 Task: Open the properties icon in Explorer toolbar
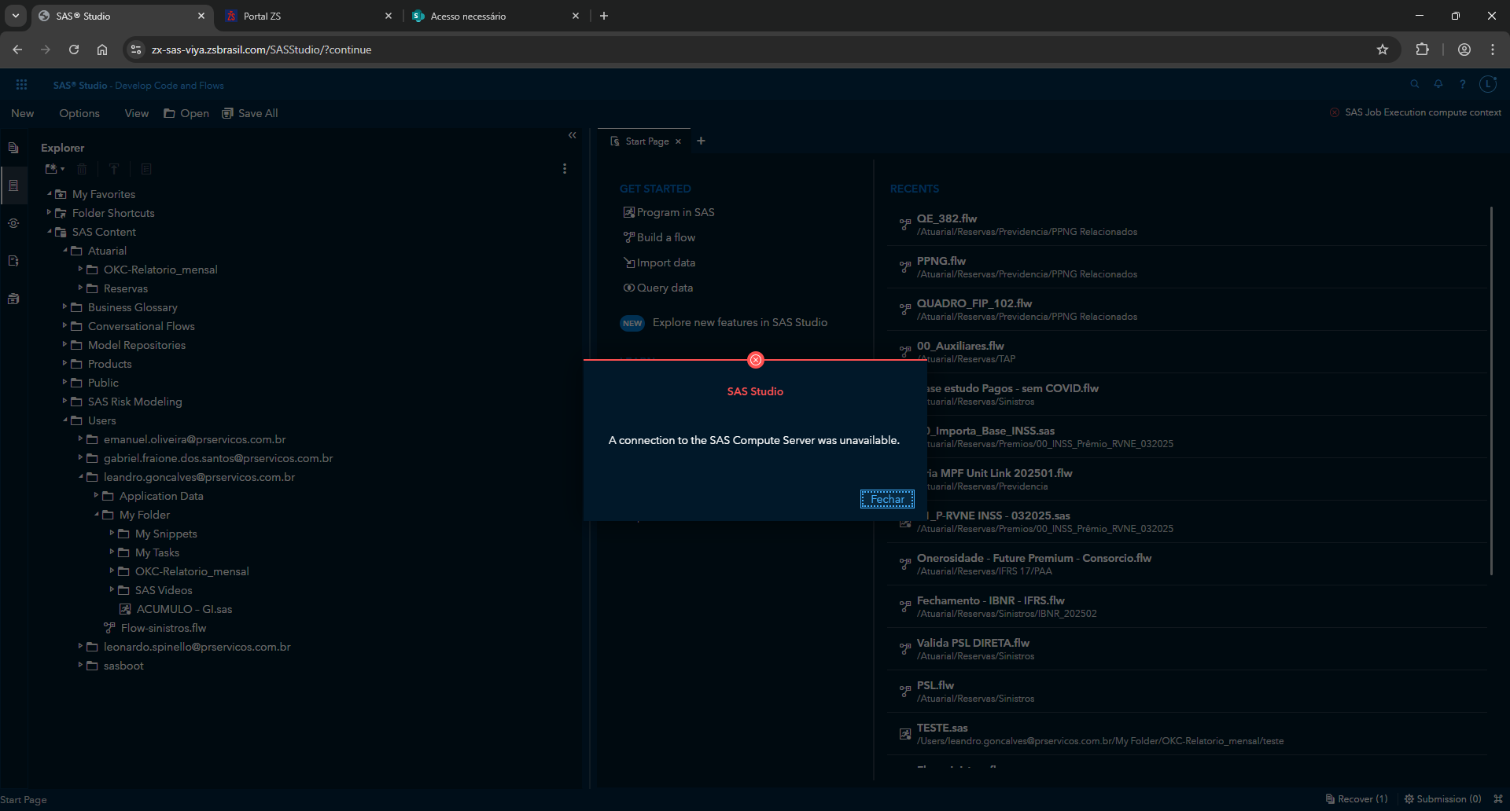(x=145, y=169)
